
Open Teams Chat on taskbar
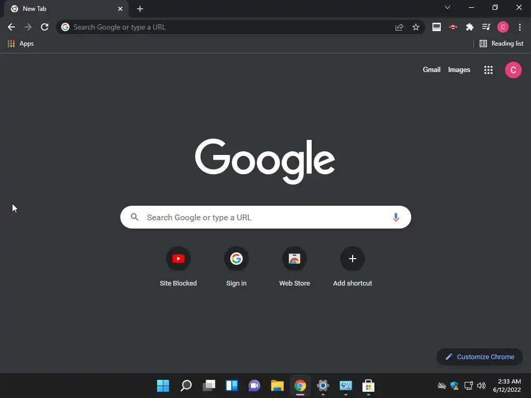tap(254, 386)
